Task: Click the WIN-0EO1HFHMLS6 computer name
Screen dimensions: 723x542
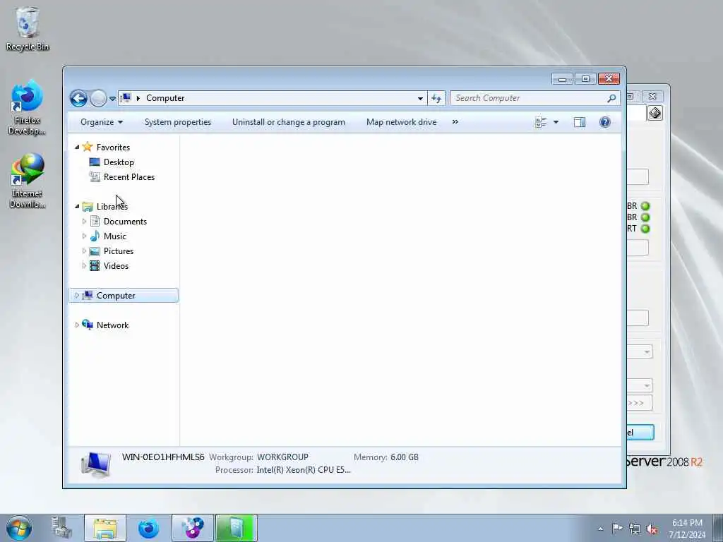Action: tap(163, 457)
